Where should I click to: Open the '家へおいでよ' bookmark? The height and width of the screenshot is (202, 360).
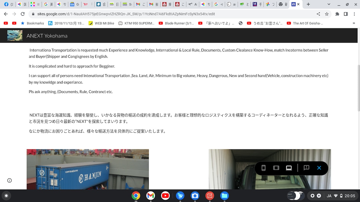[216, 23]
